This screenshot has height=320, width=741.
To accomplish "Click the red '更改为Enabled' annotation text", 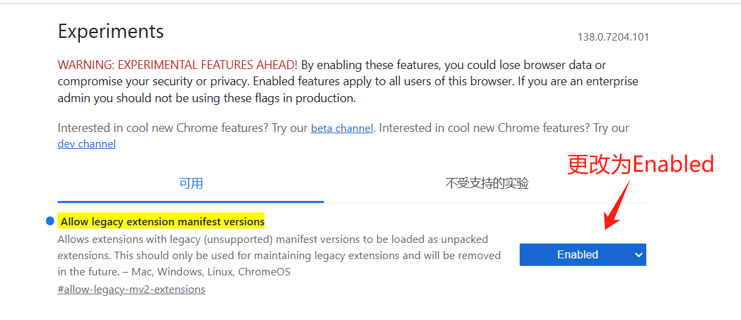I will pyautogui.click(x=640, y=164).
